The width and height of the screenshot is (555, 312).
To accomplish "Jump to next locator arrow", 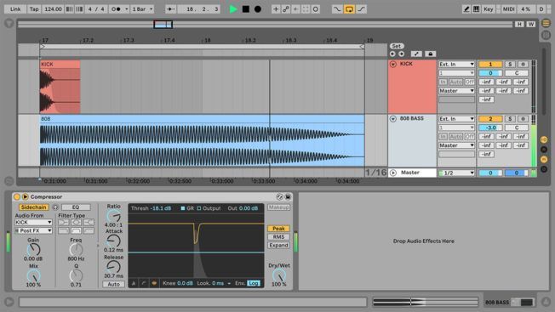I will [x=402, y=54].
